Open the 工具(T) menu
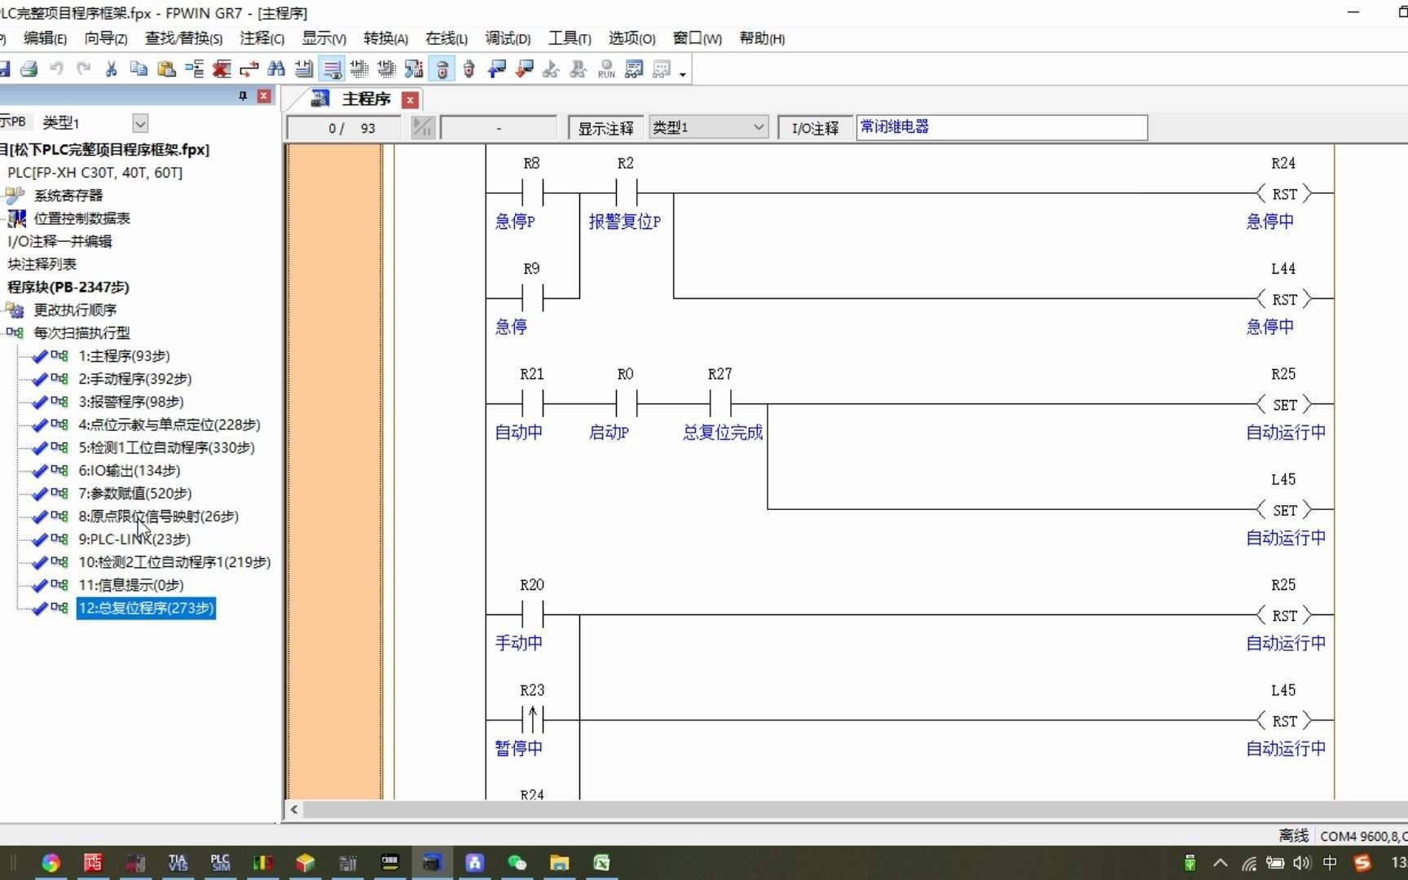 pyautogui.click(x=570, y=38)
